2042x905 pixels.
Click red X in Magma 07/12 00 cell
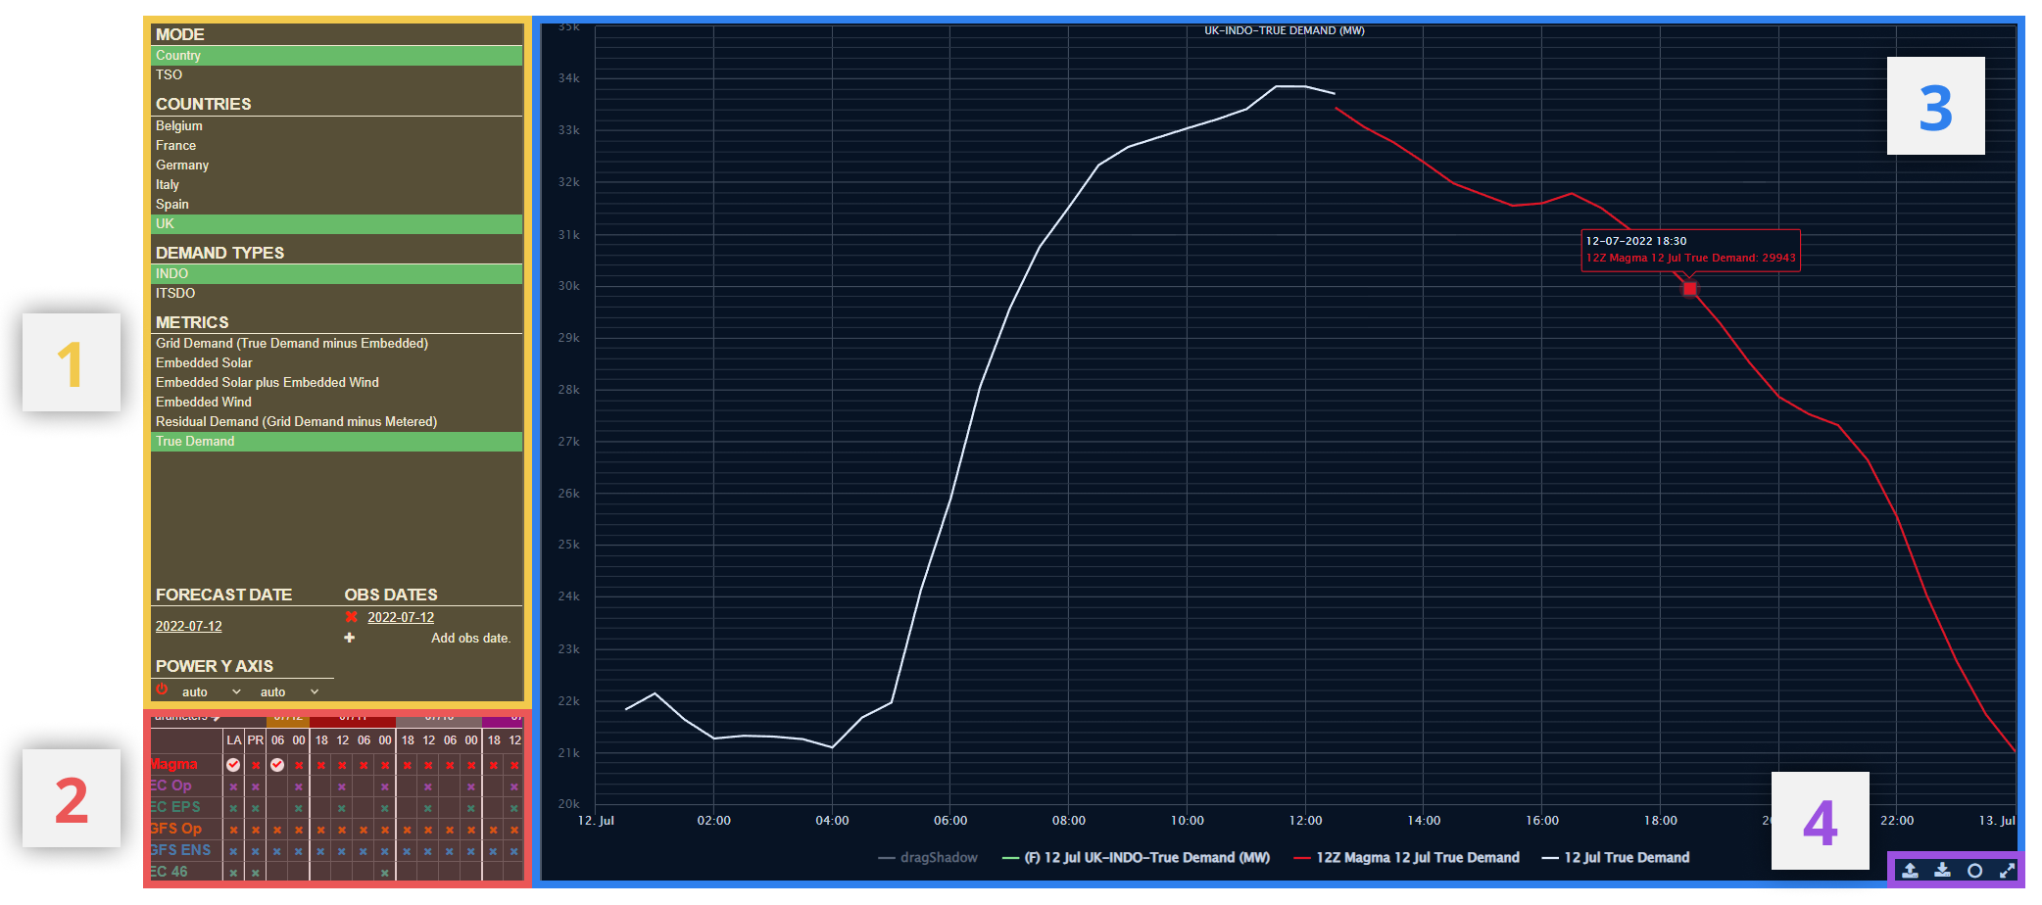point(299,765)
